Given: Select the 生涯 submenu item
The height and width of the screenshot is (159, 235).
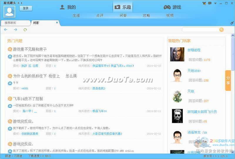Looking at the screenshot, I should coord(76,15).
